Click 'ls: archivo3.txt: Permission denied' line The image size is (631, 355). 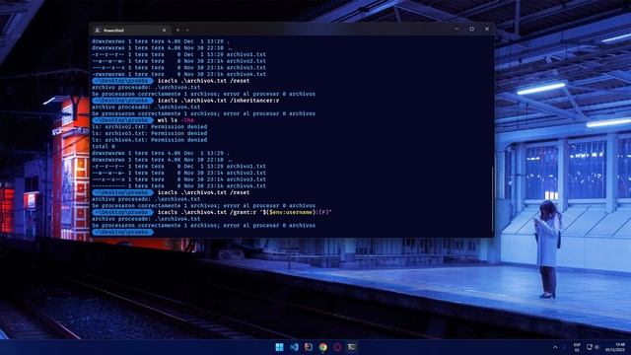point(149,133)
